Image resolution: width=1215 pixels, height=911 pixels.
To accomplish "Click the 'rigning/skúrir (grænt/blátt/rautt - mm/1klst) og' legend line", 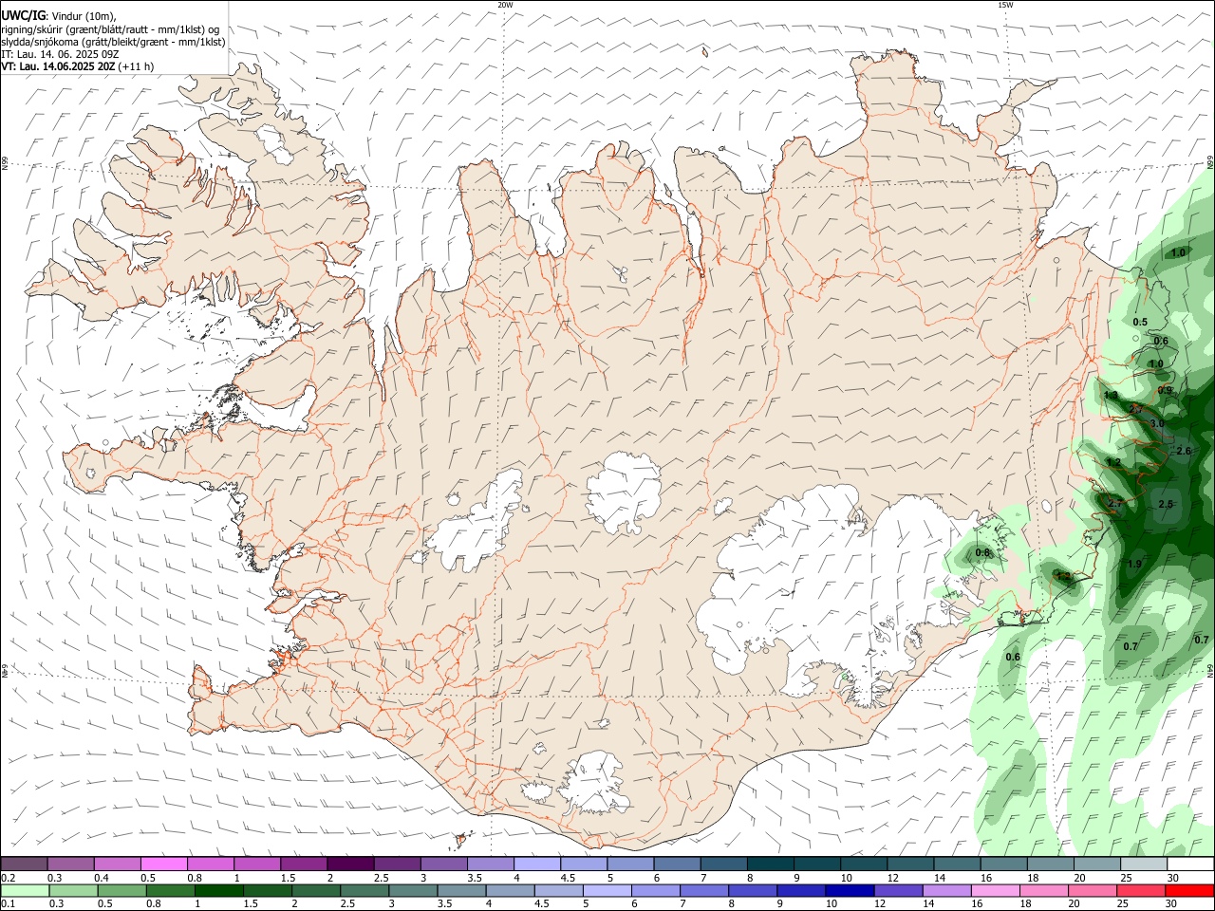I will pyautogui.click(x=110, y=29).
